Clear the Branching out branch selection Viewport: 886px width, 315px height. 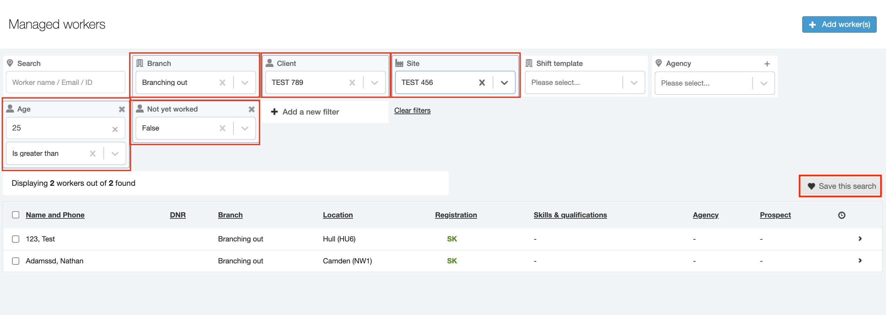pos(222,83)
